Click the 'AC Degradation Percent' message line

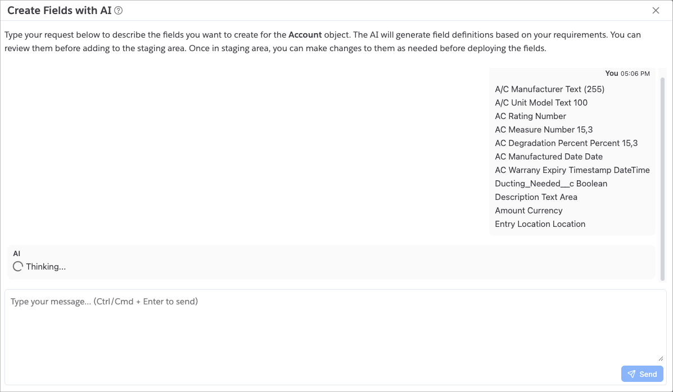coord(566,143)
